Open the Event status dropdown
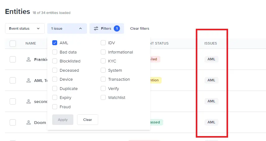Viewport: 266px width, 141px height. click(x=25, y=28)
